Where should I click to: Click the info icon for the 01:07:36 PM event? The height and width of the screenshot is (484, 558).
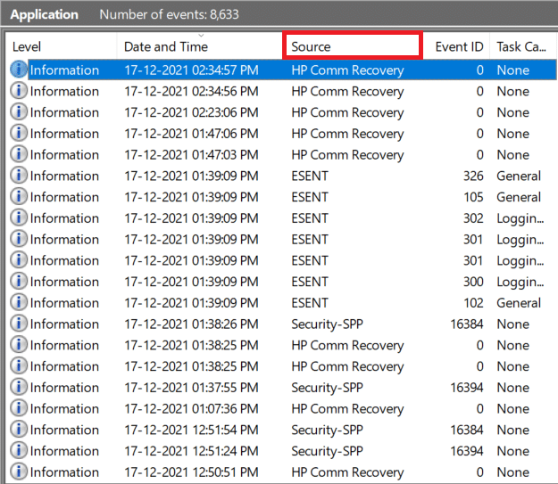click(x=19, y=409)
